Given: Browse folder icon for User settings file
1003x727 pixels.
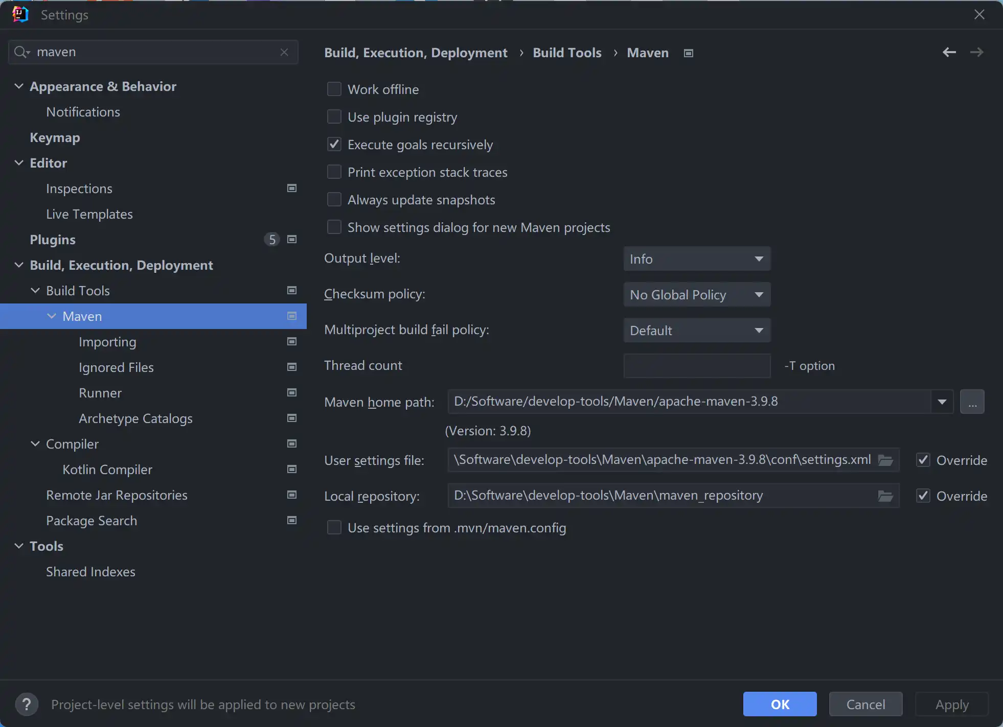Looking at the screenshot, I should tap(885, 460).
